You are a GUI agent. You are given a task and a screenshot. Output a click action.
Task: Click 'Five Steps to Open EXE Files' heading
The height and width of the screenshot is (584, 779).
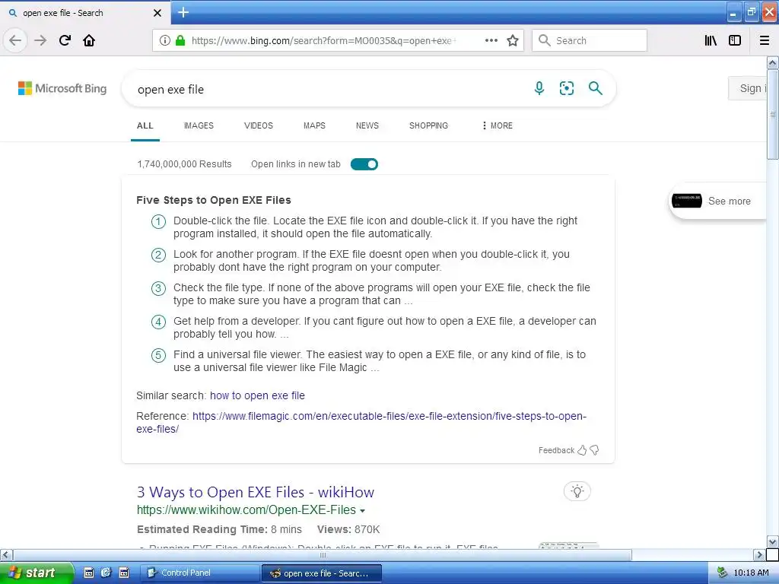214,200
